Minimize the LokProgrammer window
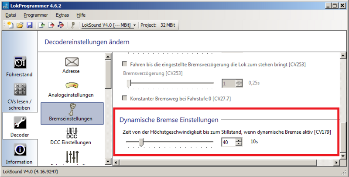The height and width of the screenshot is (177, 349). pyautogui.click(x=328, y=6)
